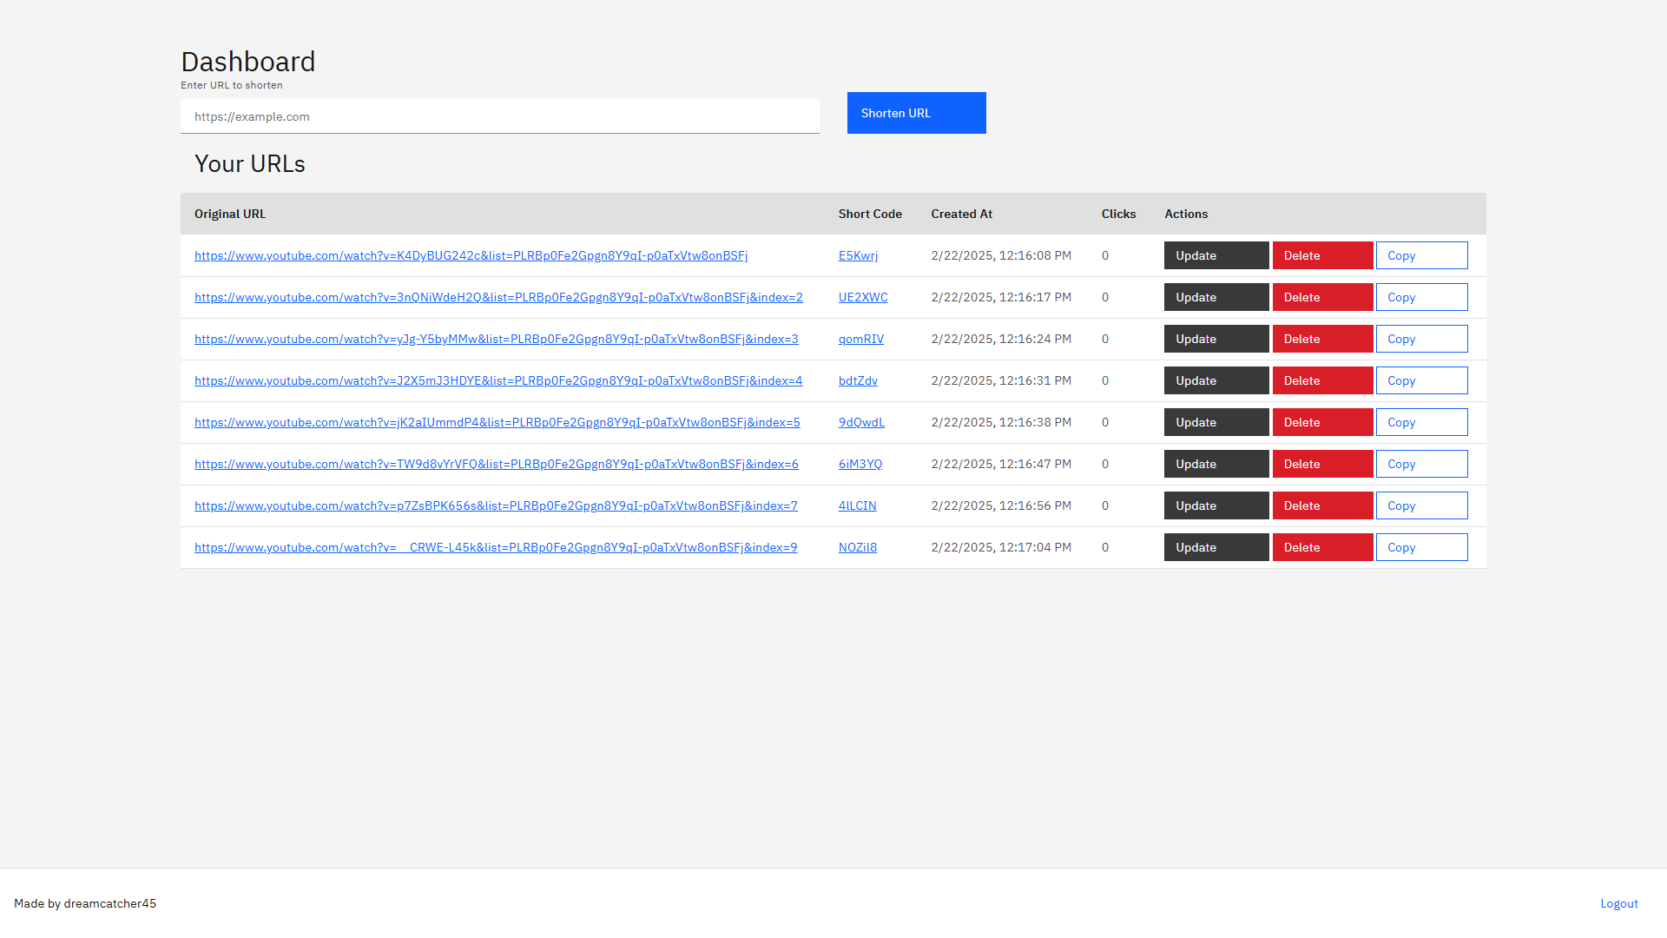The image size is (1667, 938).
Task: Delete the qomRIV URL entry
Action: click(1323, 339)
